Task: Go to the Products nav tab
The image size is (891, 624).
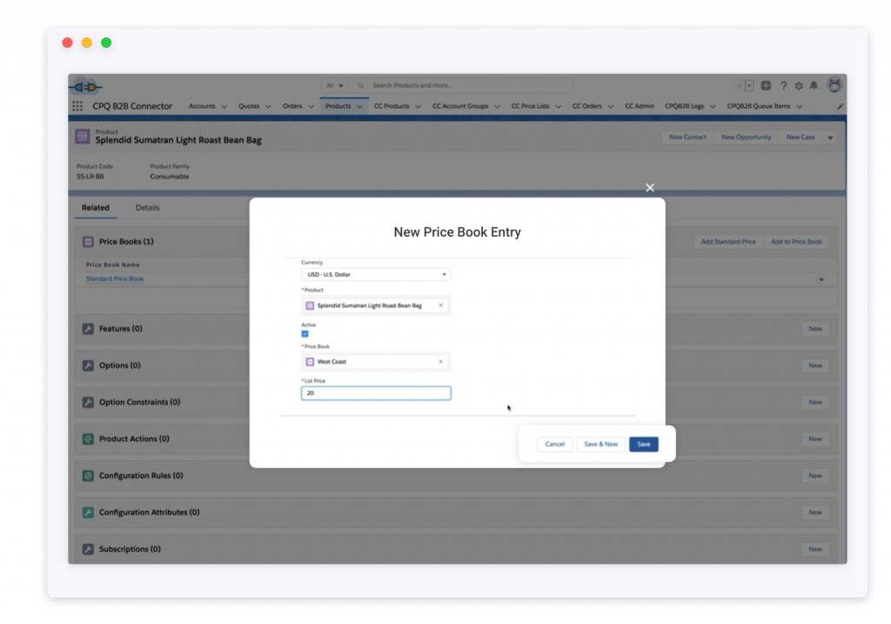Action: (x=338, y=106)
